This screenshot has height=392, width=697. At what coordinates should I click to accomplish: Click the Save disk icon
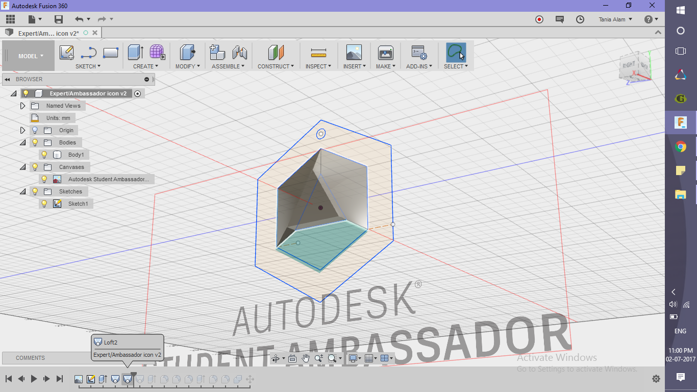click(59, 19)
